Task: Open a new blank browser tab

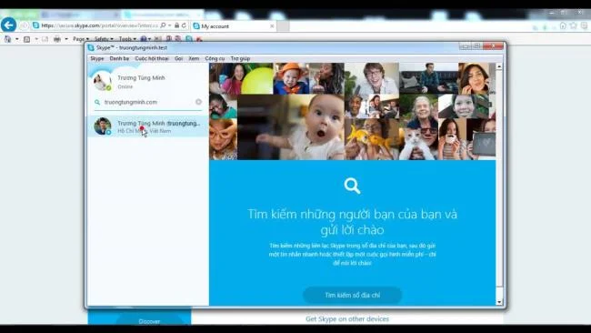Action: 283,26
